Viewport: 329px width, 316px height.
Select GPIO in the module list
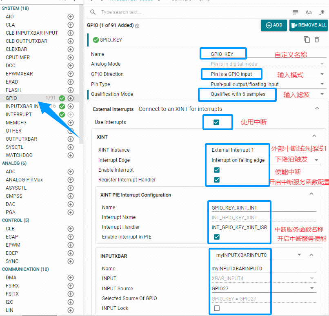pos(11,98)
